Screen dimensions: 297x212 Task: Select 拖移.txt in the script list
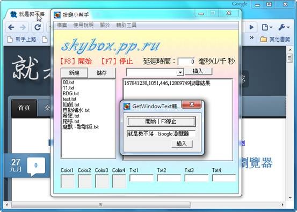click(71, 121)
